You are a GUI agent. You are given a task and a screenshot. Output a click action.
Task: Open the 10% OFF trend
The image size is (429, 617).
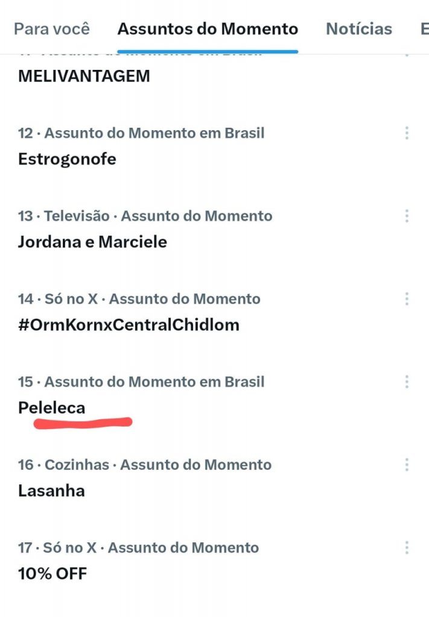point(51,573)
